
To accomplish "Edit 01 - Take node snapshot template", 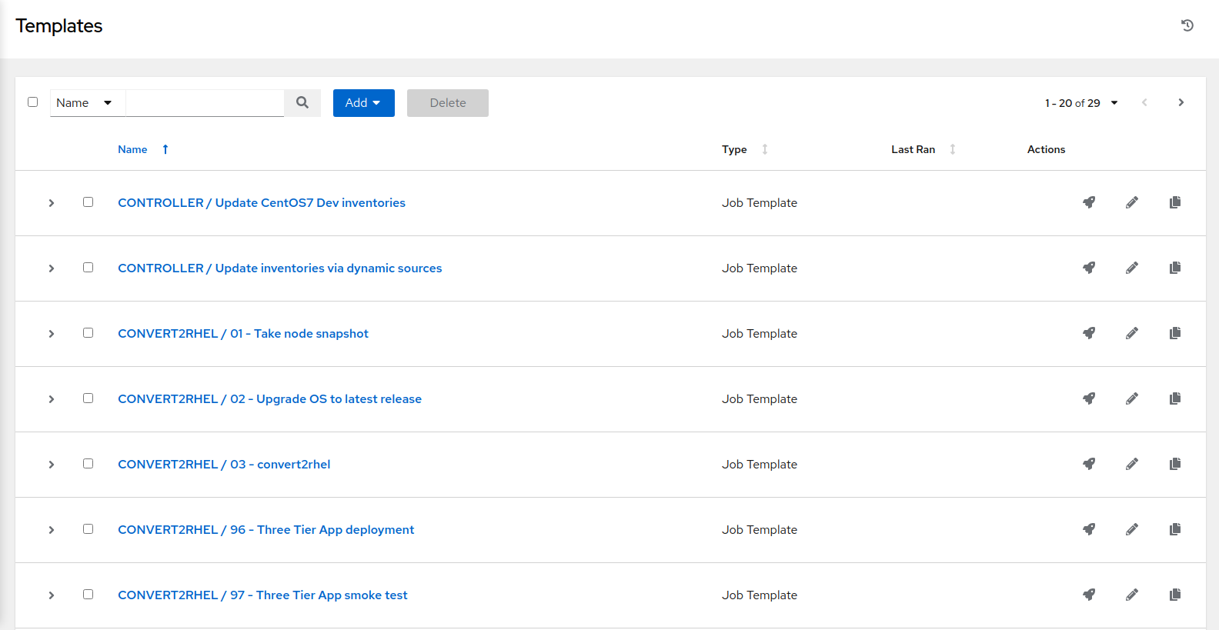I will click(x=1132, y=333).
